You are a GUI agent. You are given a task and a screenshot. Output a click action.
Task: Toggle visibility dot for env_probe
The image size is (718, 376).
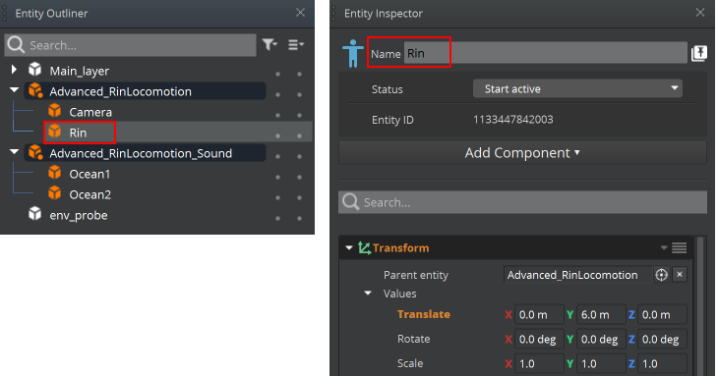(x=278, y=218)
